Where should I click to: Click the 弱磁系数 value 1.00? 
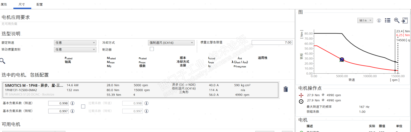(x=362, y=112)
